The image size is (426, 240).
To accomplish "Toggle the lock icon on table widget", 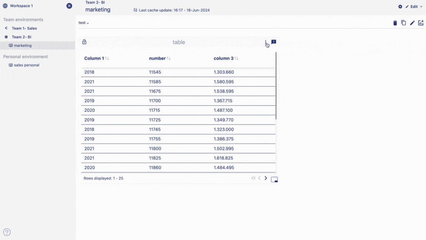I will click(84, 42).
